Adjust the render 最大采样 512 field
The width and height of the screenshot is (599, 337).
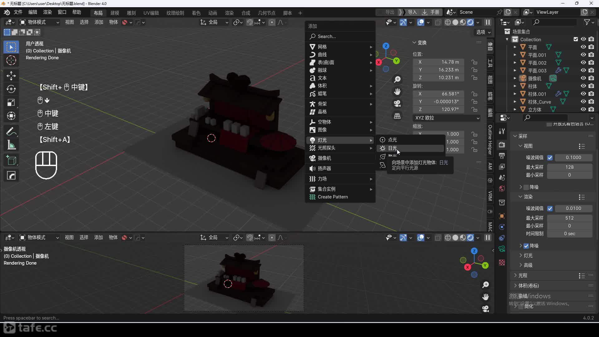[569, 218]
